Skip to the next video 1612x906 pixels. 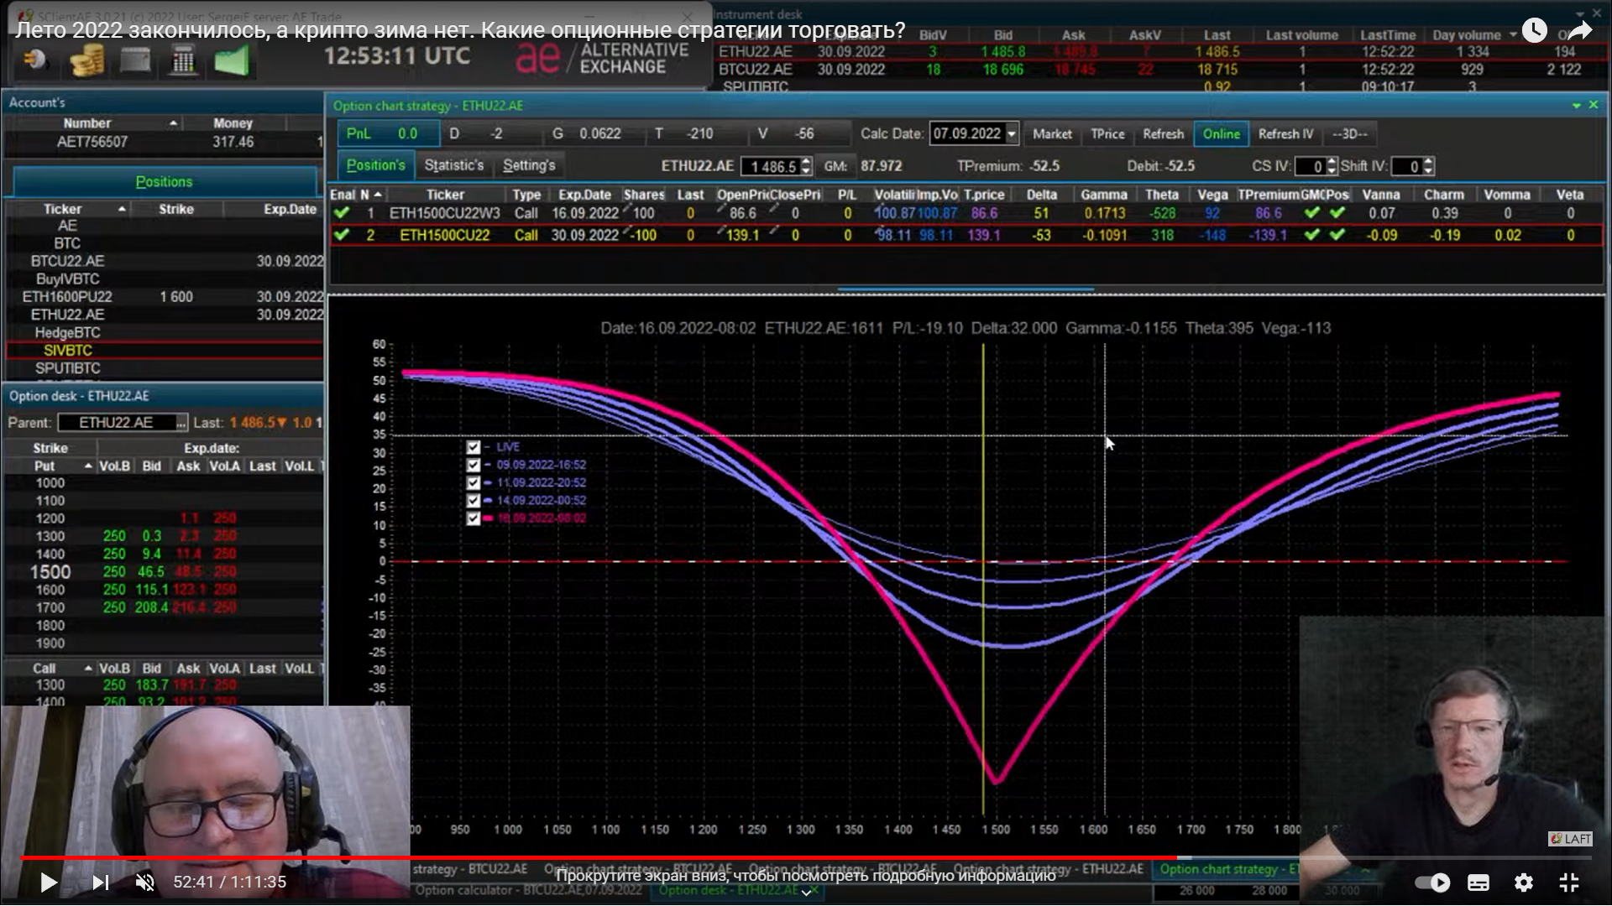click(x=100, y=882)
